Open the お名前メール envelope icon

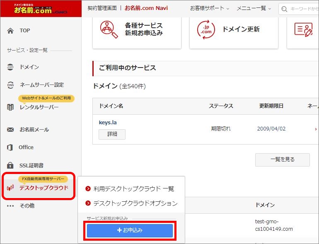(x=10, y=130)
